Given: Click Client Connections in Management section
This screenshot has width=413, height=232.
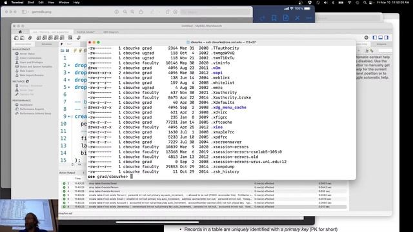Looking at the screenshot, I should (x=30, y=58).
